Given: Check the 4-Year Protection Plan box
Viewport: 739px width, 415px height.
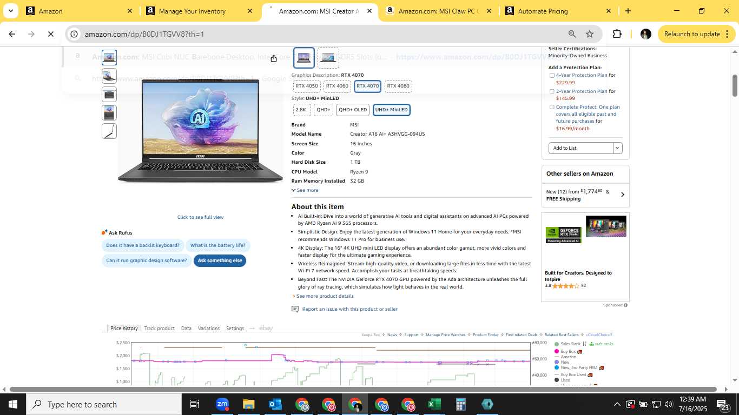Looking at the screenshot, I should (x=552, y=76).
